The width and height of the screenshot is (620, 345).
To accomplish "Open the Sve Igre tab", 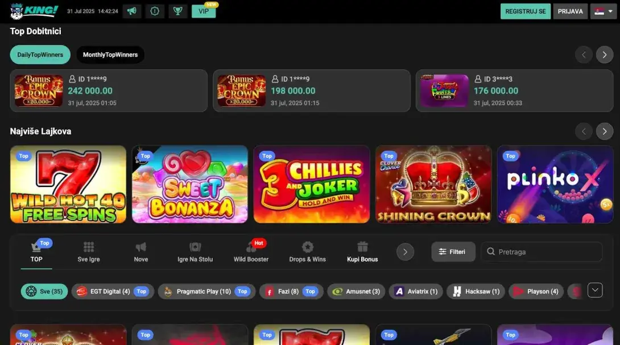I will pos(89,252).
